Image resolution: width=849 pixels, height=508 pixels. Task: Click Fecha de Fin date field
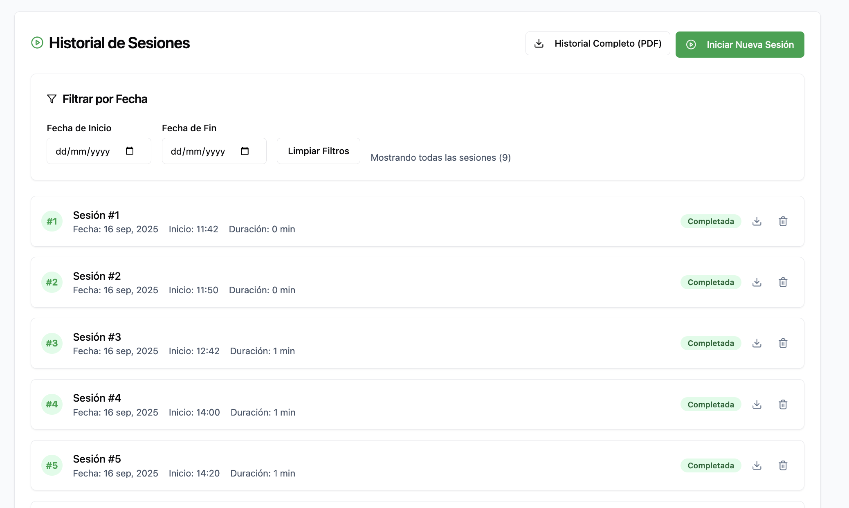[x=198, y=151]
